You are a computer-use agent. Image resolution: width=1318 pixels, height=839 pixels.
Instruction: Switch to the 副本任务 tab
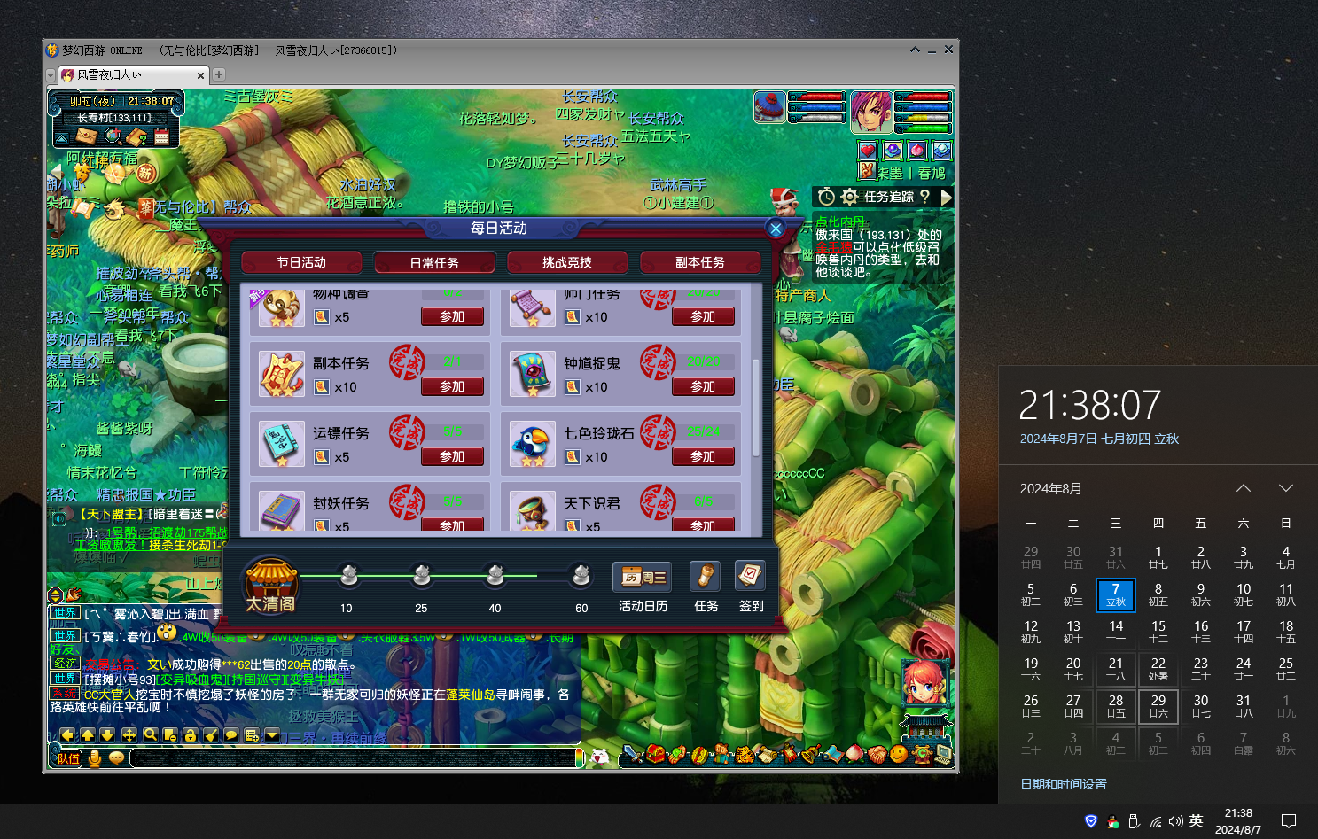coord(700,262)
